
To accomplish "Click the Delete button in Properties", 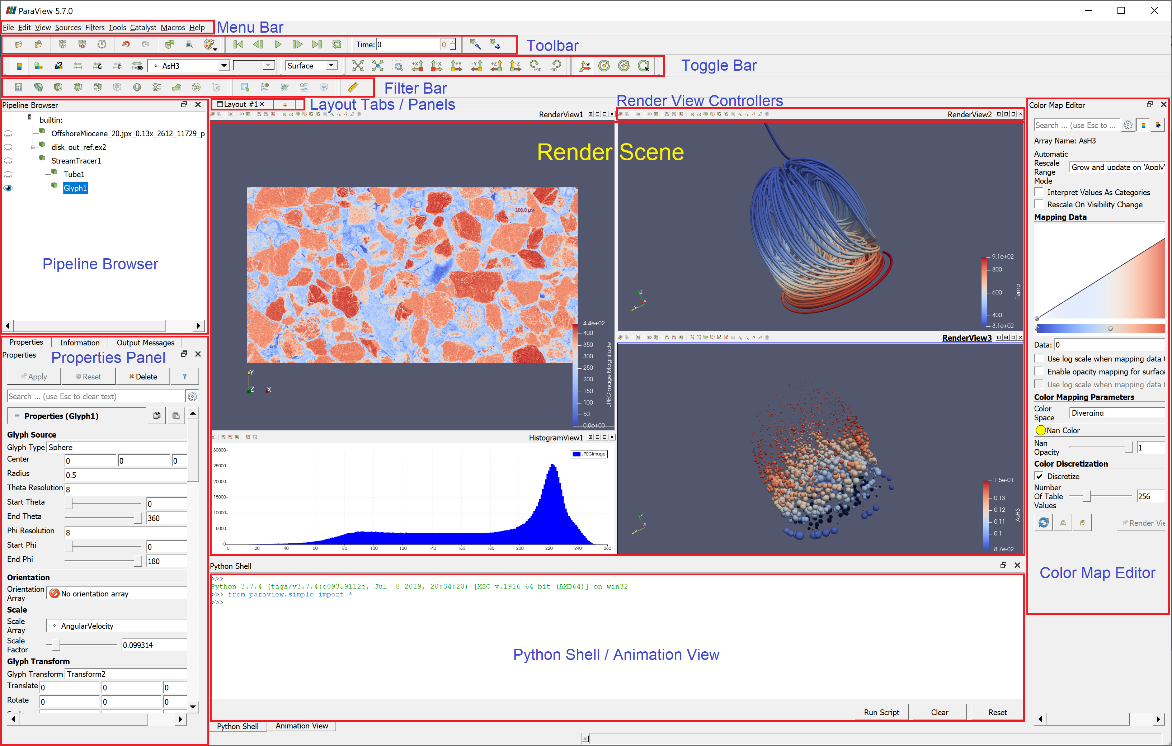I will click(x=143, y=377).
